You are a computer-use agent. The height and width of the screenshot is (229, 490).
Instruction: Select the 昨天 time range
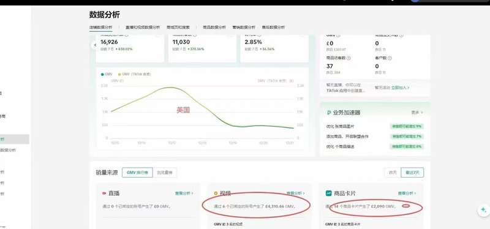[393, 173]
